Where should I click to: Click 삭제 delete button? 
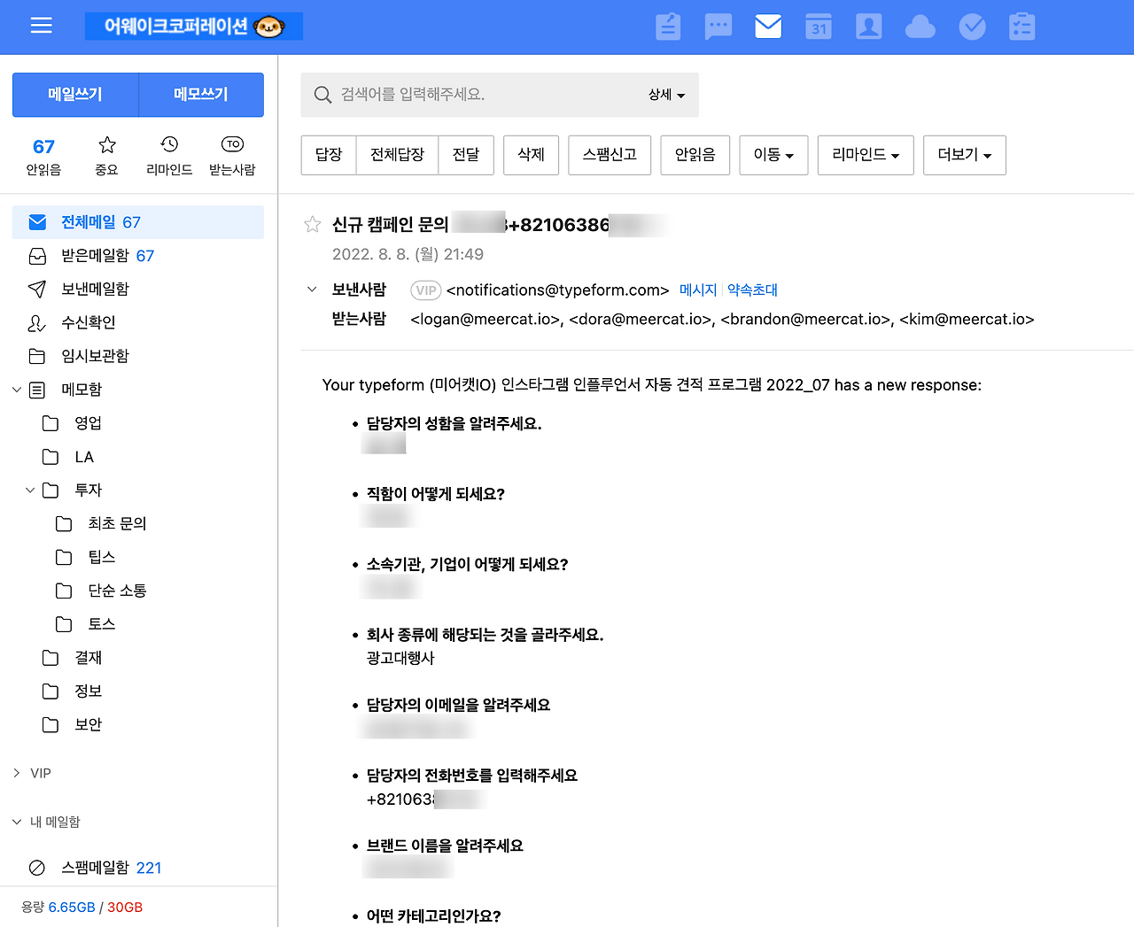(531, 155)
